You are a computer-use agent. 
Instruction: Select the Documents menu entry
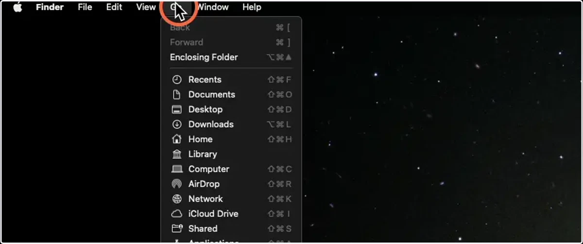[x=231, y=95]
